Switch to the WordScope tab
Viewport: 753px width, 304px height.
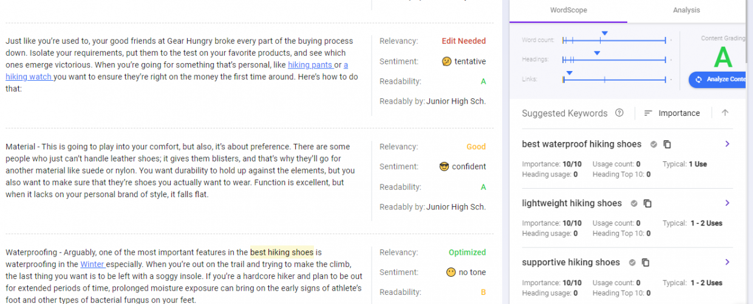pos(568,10)
